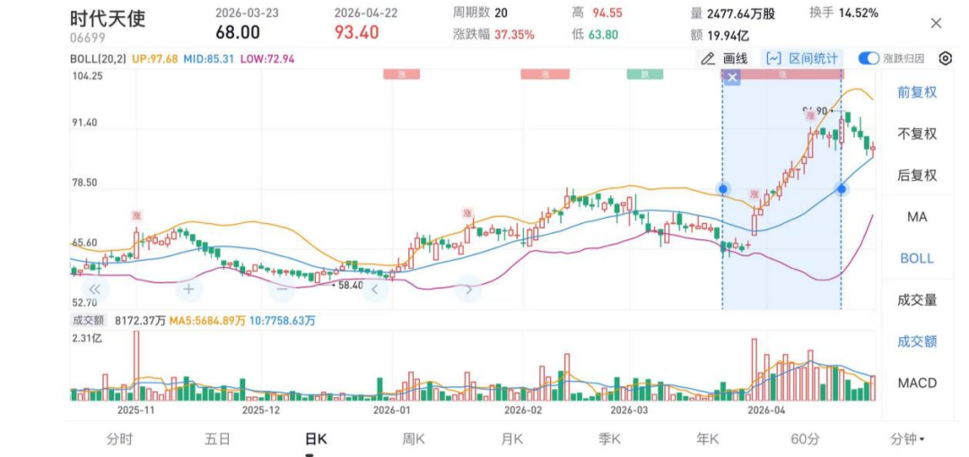This screenshot has width=969, height=457.
Task: Click the UP:97.68 upper band value
Action: tap(154, 59)
